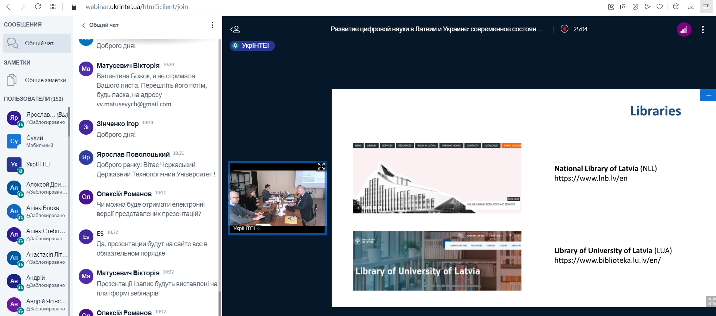Select user Андрій Ясінс…
The width and height of the screenshot is (716, 316).
[x=37, y=305]
